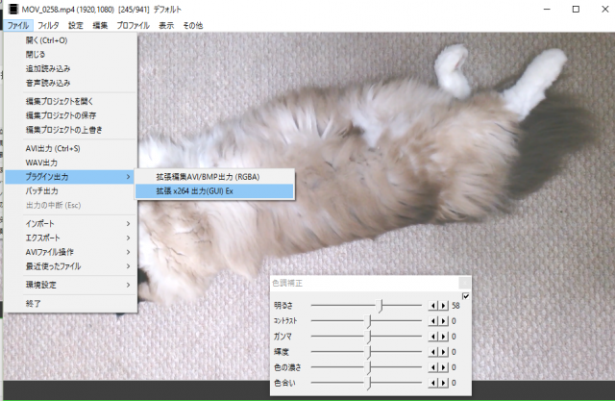Click the right arrow for コントラスト value
Image resolution: width=615 pixels, height=401 pixels.
click(x=443, y=320)
